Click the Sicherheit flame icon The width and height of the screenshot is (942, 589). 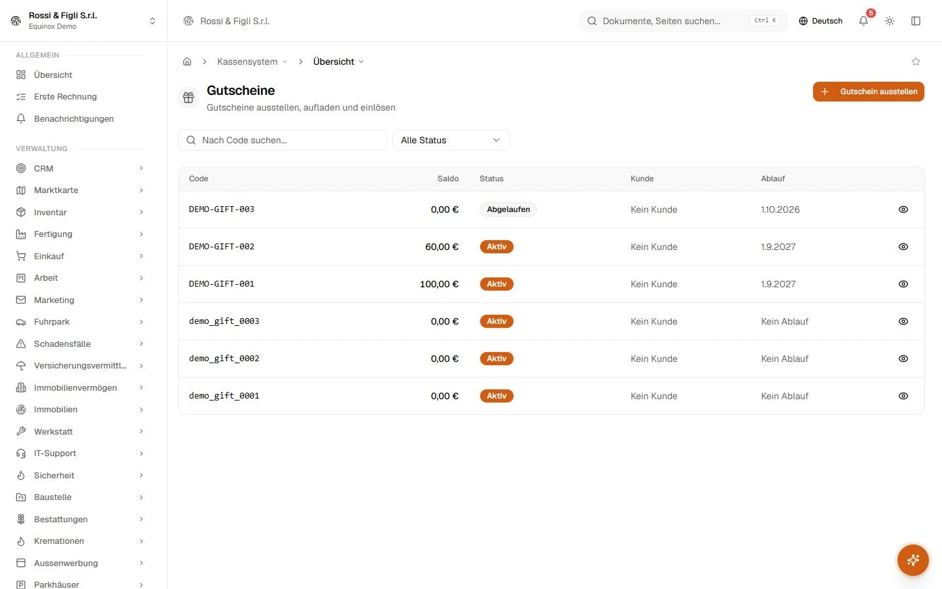point(21,475)
